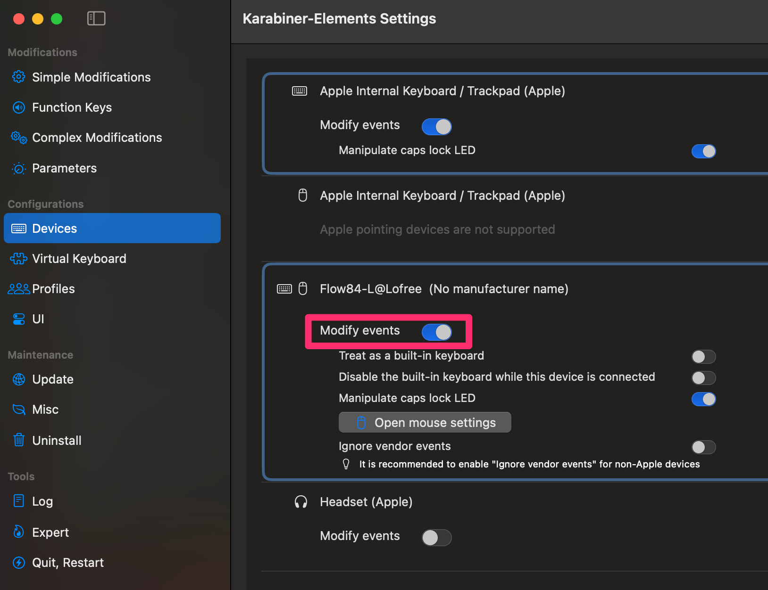This screenshot has width=768, height=590.
Task: Open the Profiles people icon
Action: (19, 289)
